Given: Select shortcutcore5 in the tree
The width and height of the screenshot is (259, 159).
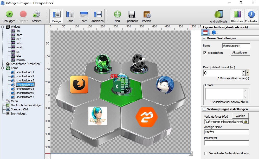Looking at the screenshot, I should [x=25, y=89].
